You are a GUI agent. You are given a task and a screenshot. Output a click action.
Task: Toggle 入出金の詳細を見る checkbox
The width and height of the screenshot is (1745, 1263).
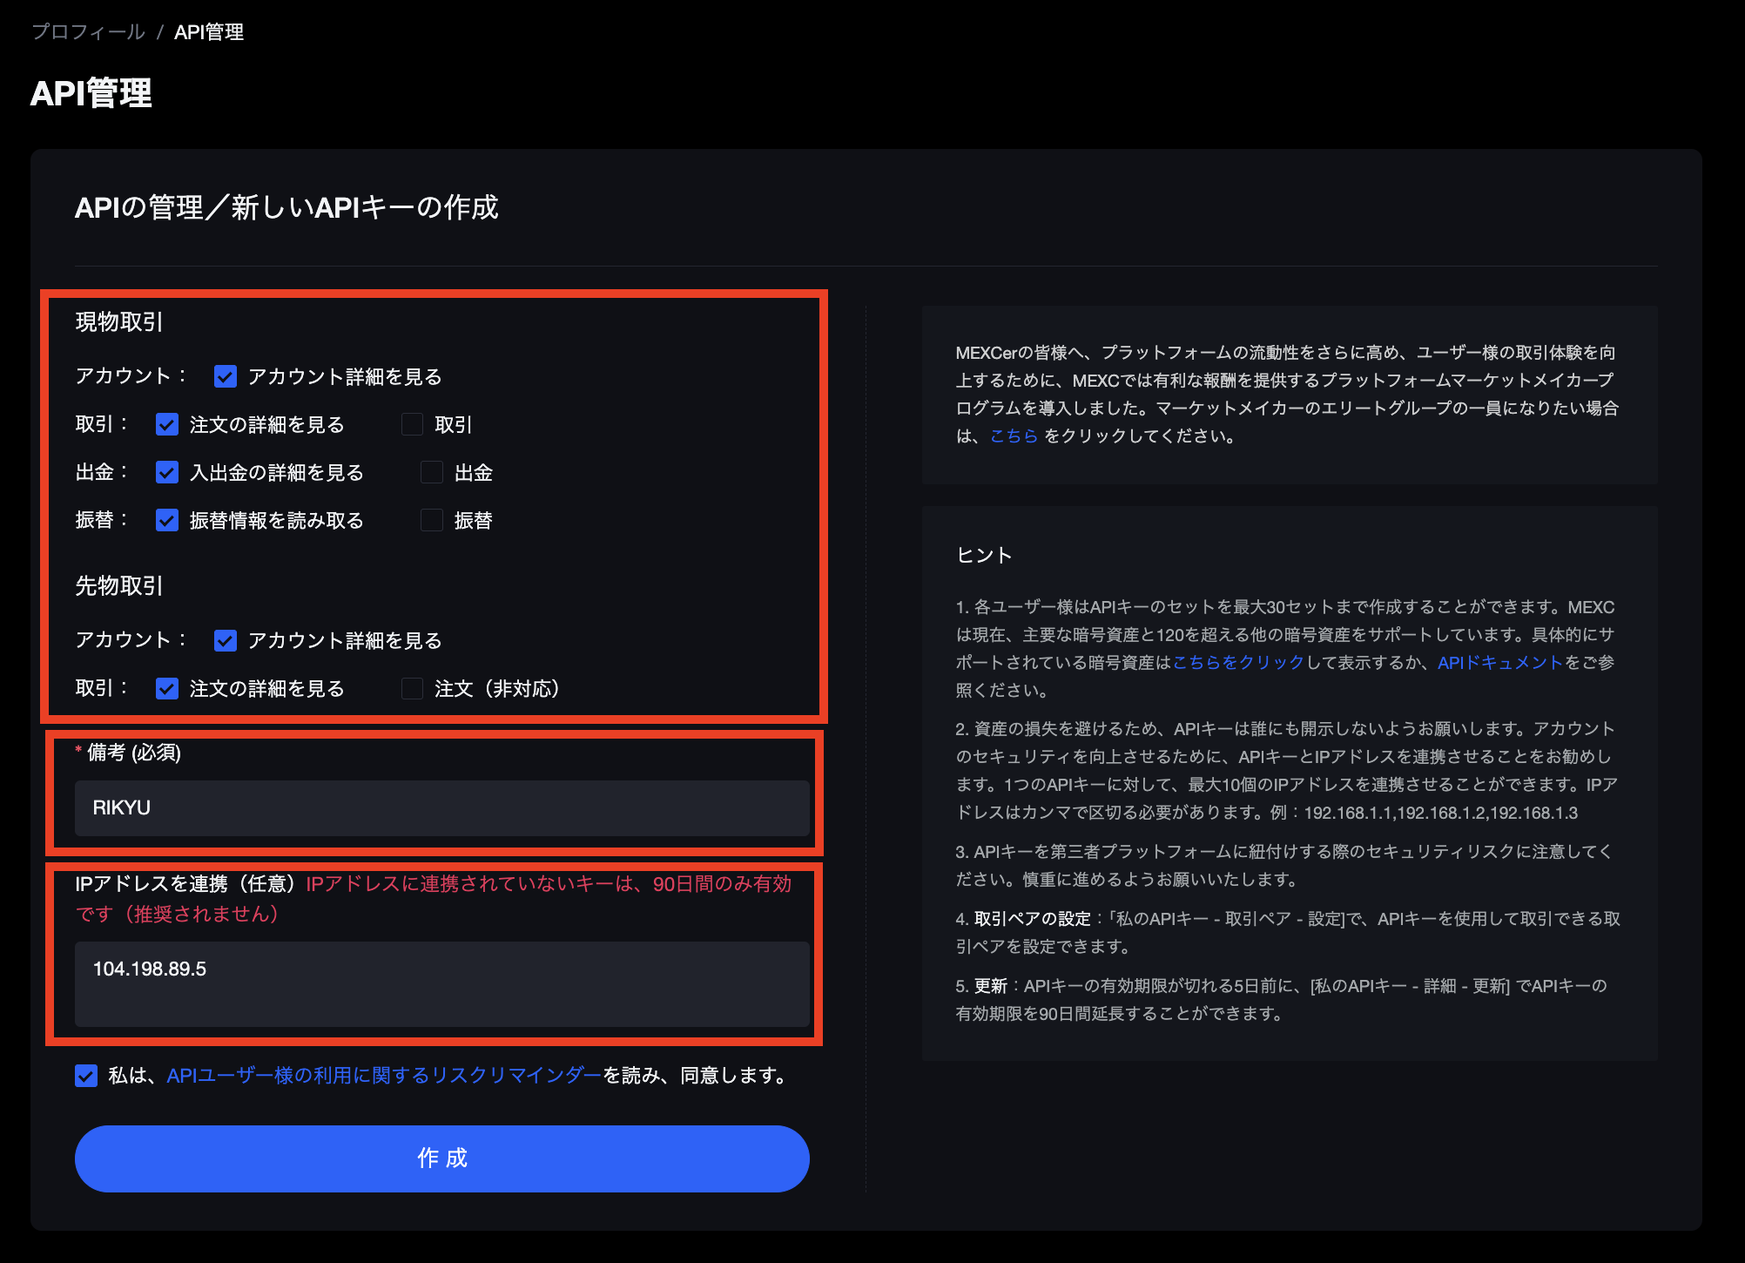[167, 472]
